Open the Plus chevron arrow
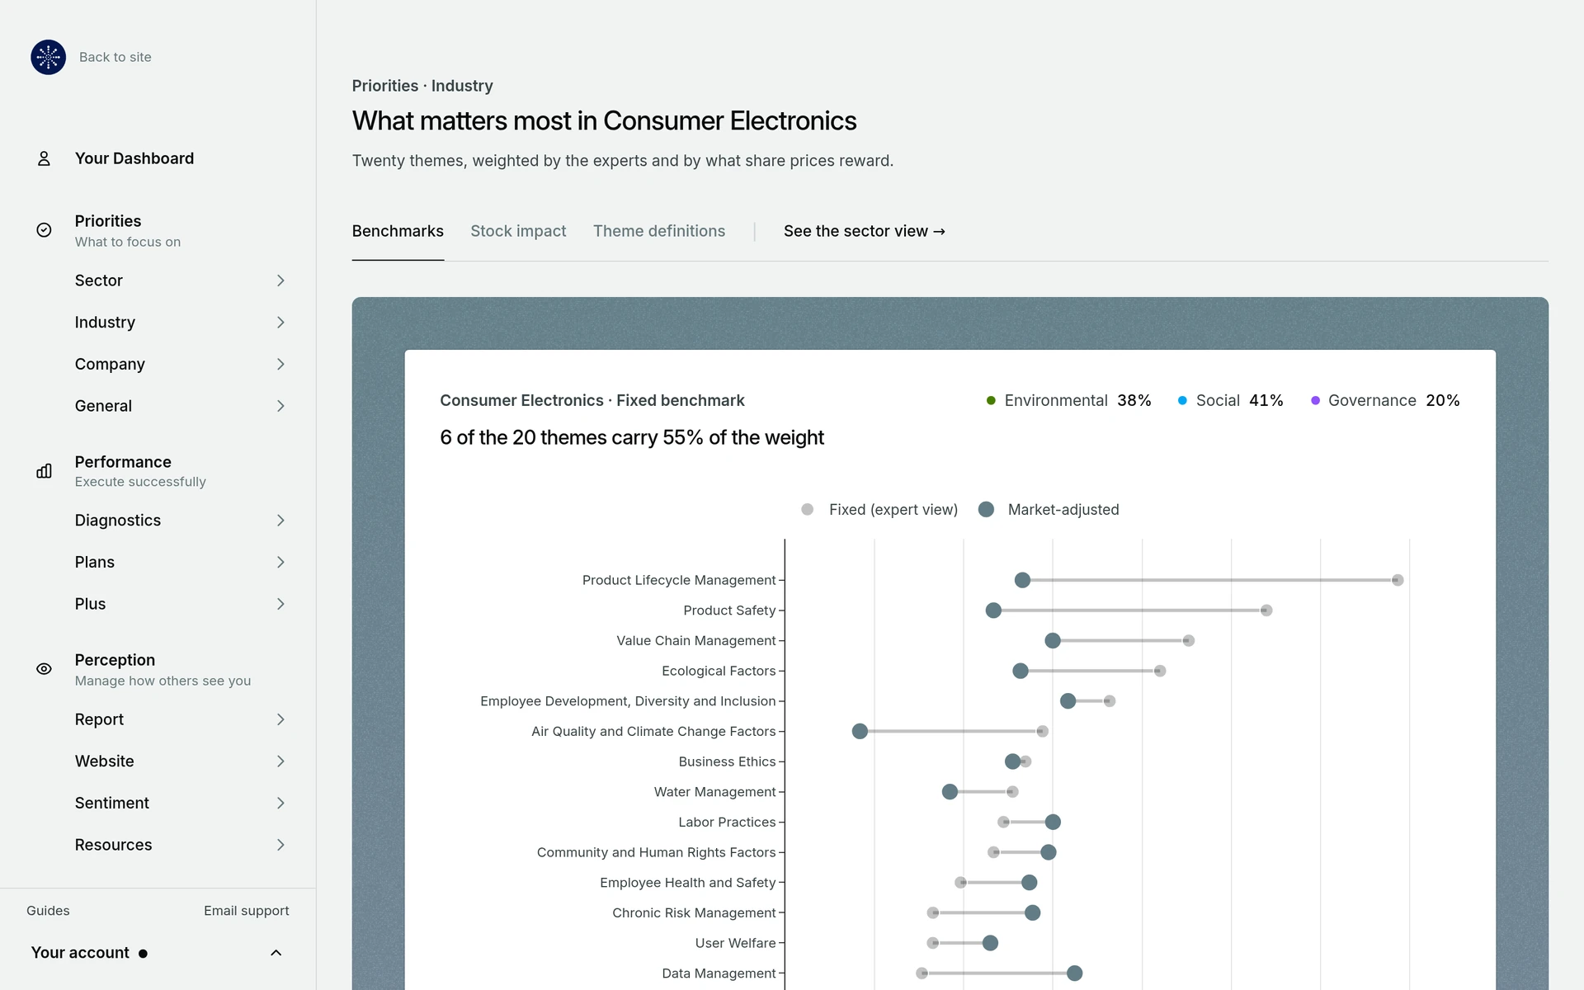 tap(280, 604)
